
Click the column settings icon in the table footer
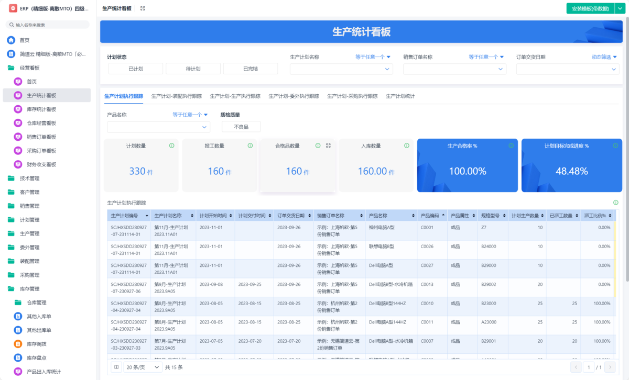click(115, 367)
